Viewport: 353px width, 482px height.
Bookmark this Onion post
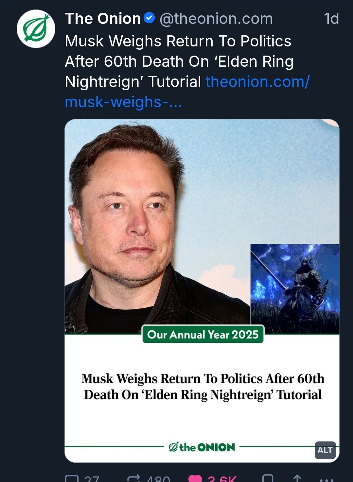268,479
